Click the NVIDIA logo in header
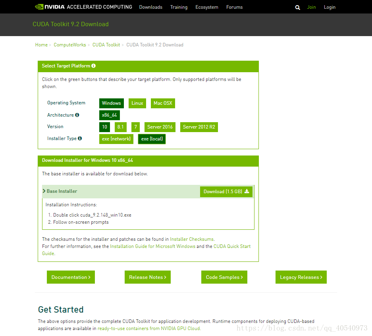The width and height of the screenshot is (372, 336). 50,7
